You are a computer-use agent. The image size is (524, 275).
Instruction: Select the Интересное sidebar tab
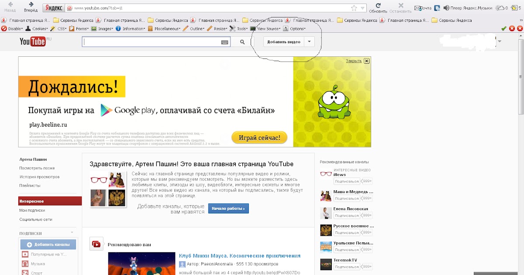pos(50,201)
